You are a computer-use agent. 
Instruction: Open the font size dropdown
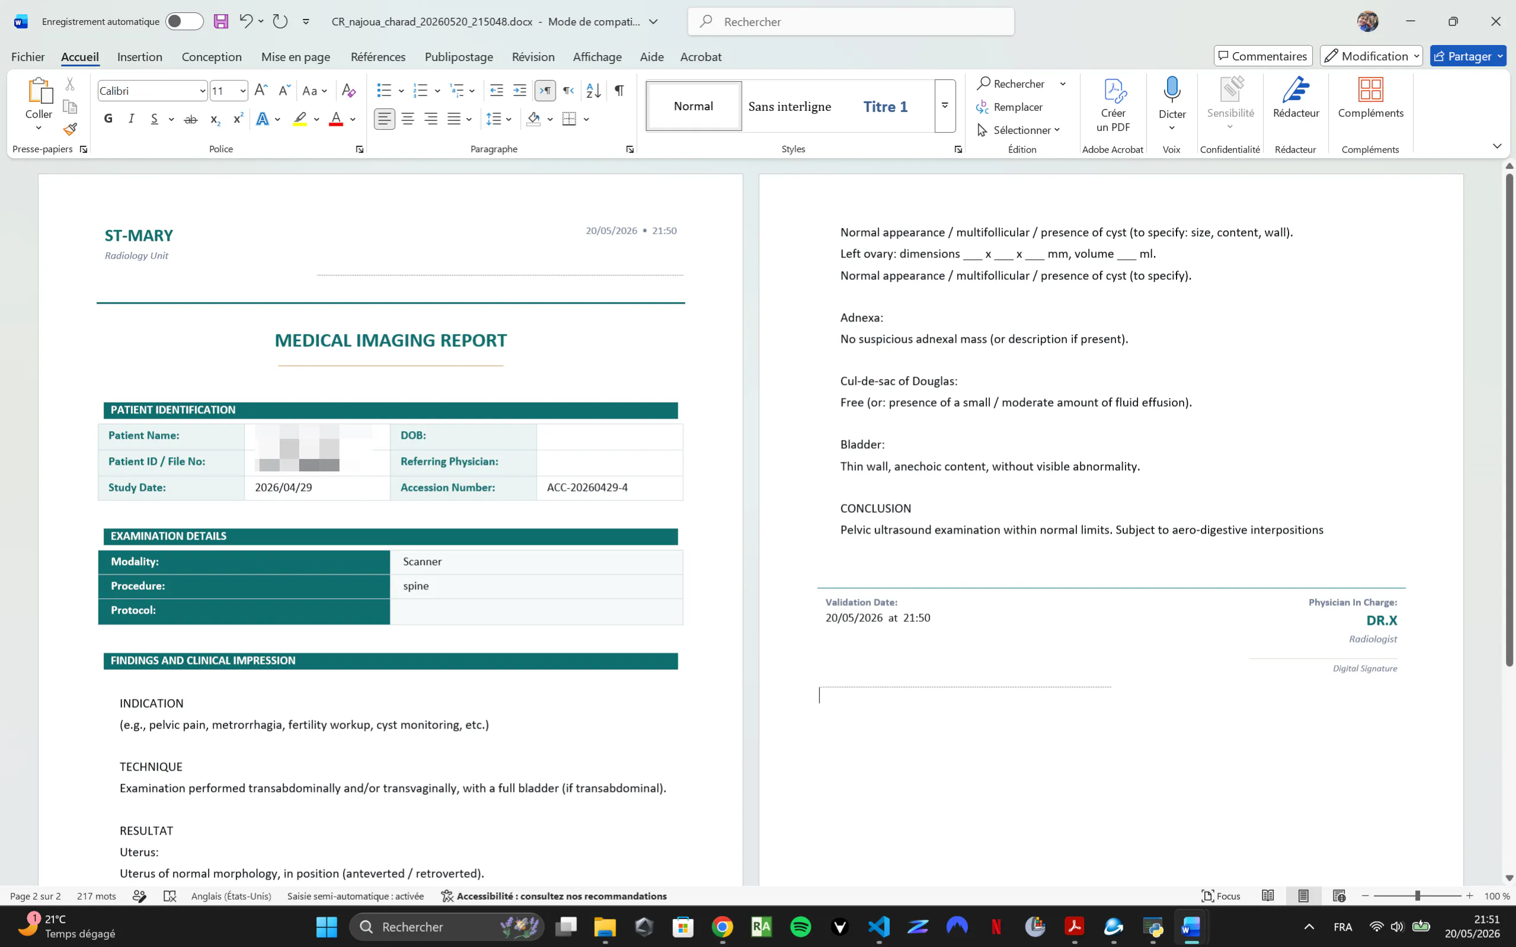242,91
